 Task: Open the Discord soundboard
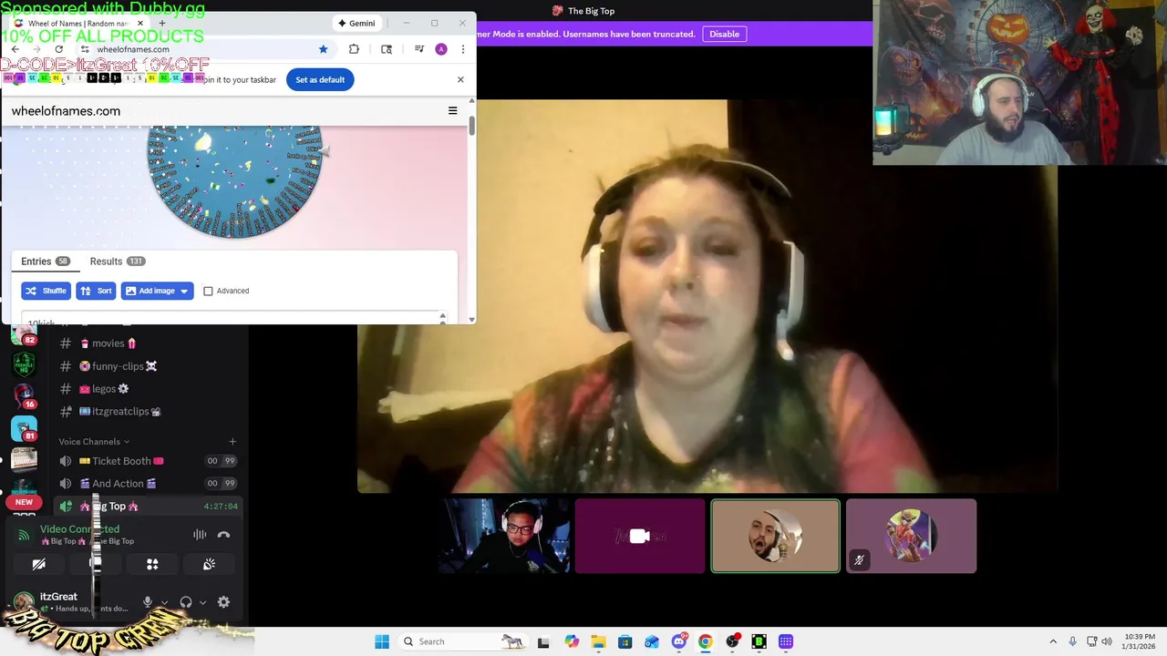coord(209,565)
